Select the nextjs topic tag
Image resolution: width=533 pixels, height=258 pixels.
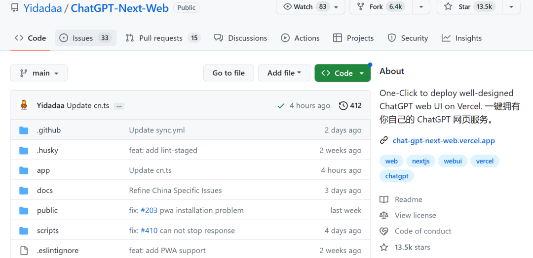click(x=421, y=161)
